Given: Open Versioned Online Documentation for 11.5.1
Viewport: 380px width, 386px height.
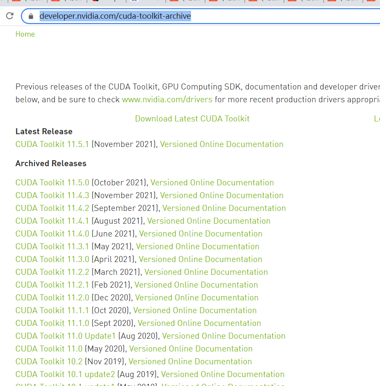Looking at the screenshot, I should click(x=222, y=144).
